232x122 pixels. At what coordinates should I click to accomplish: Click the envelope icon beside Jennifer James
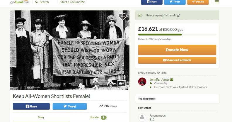pyautogui.click(x=172, y=79)
